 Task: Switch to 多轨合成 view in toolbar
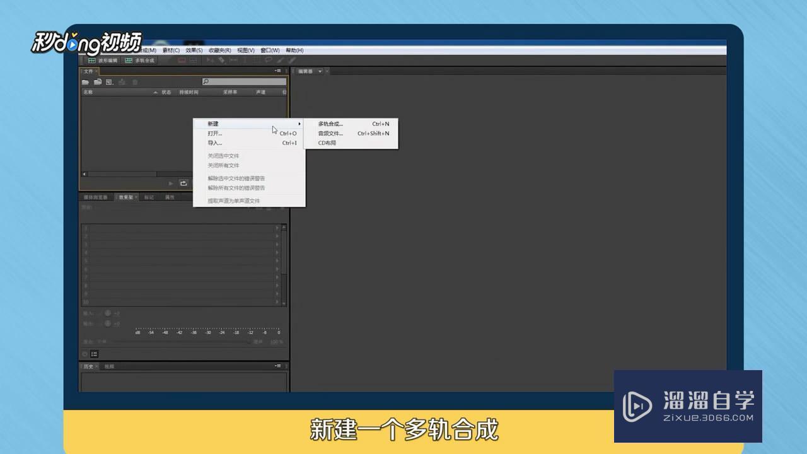coord(139,61)
